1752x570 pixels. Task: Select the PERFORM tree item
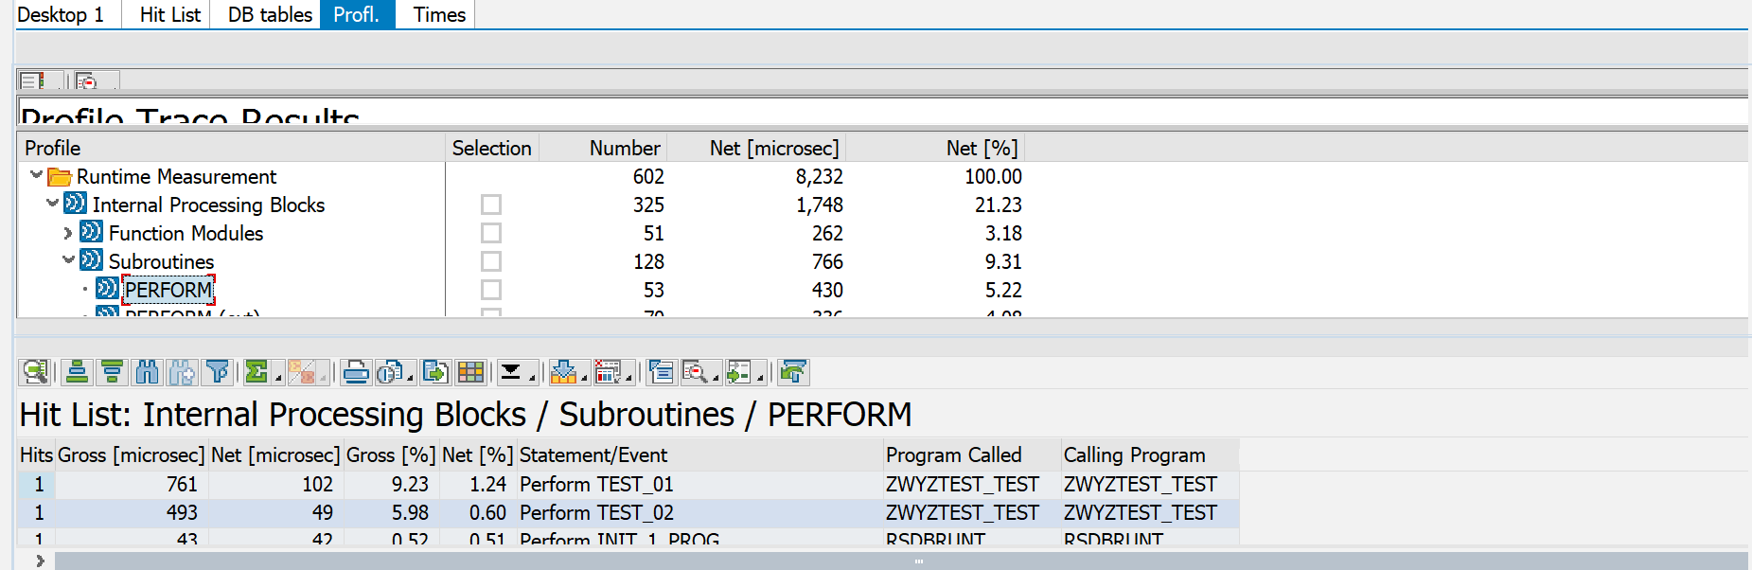click(x=168, y=290)
